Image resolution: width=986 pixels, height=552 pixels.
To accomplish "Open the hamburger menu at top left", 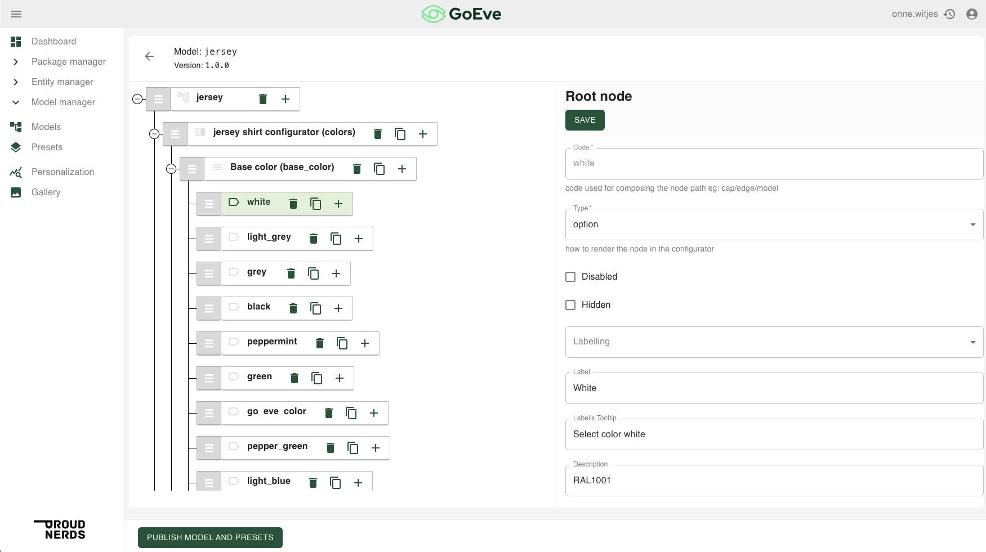I will 16,14.
